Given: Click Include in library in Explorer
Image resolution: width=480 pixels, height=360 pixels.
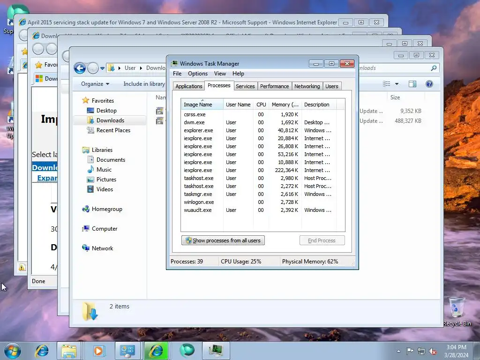Looking at the screenshot, I should pos(144,84).
